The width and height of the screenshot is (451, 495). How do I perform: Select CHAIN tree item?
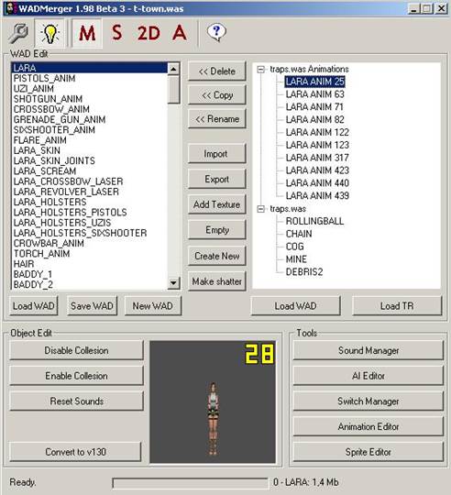(299, 234)
